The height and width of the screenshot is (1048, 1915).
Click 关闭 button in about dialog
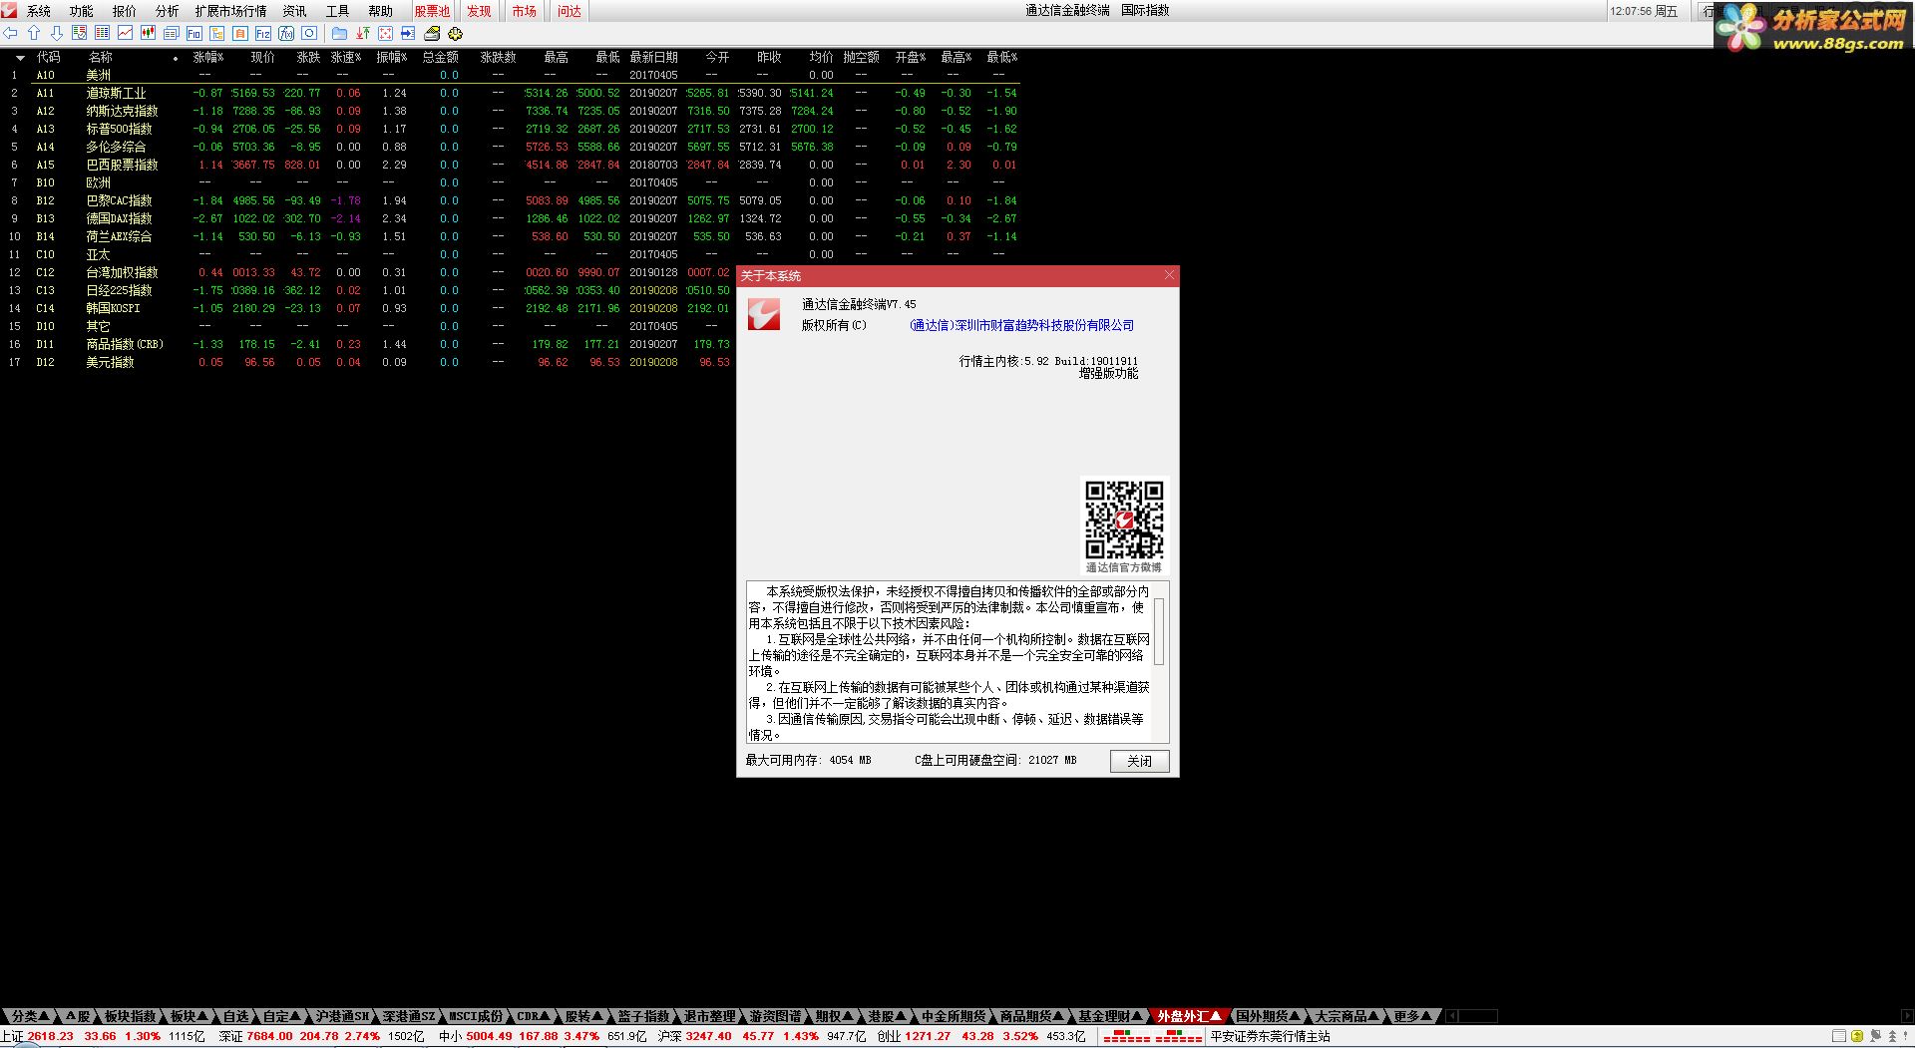pyautogui.click(x=1139, y=761)
